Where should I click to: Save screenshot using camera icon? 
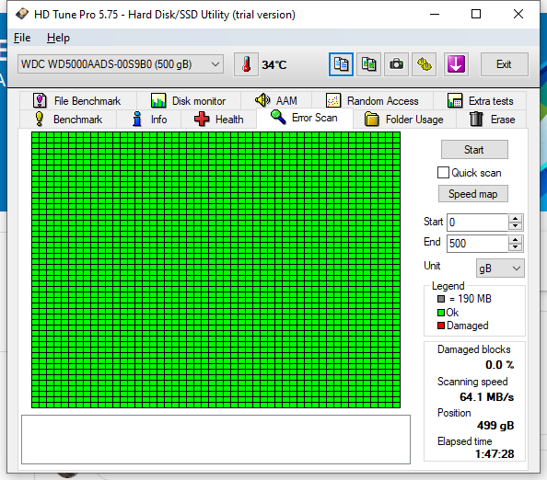click(x=396, y=64)
